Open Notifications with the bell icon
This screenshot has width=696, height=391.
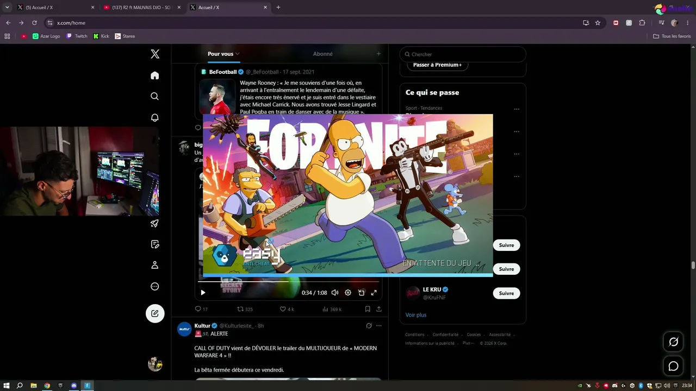[155, 117]
